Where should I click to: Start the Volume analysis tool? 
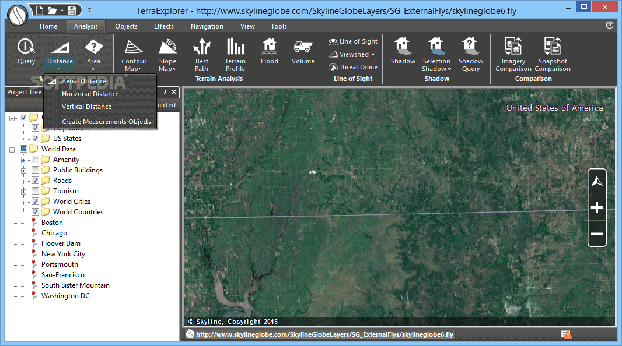point(303,51)
